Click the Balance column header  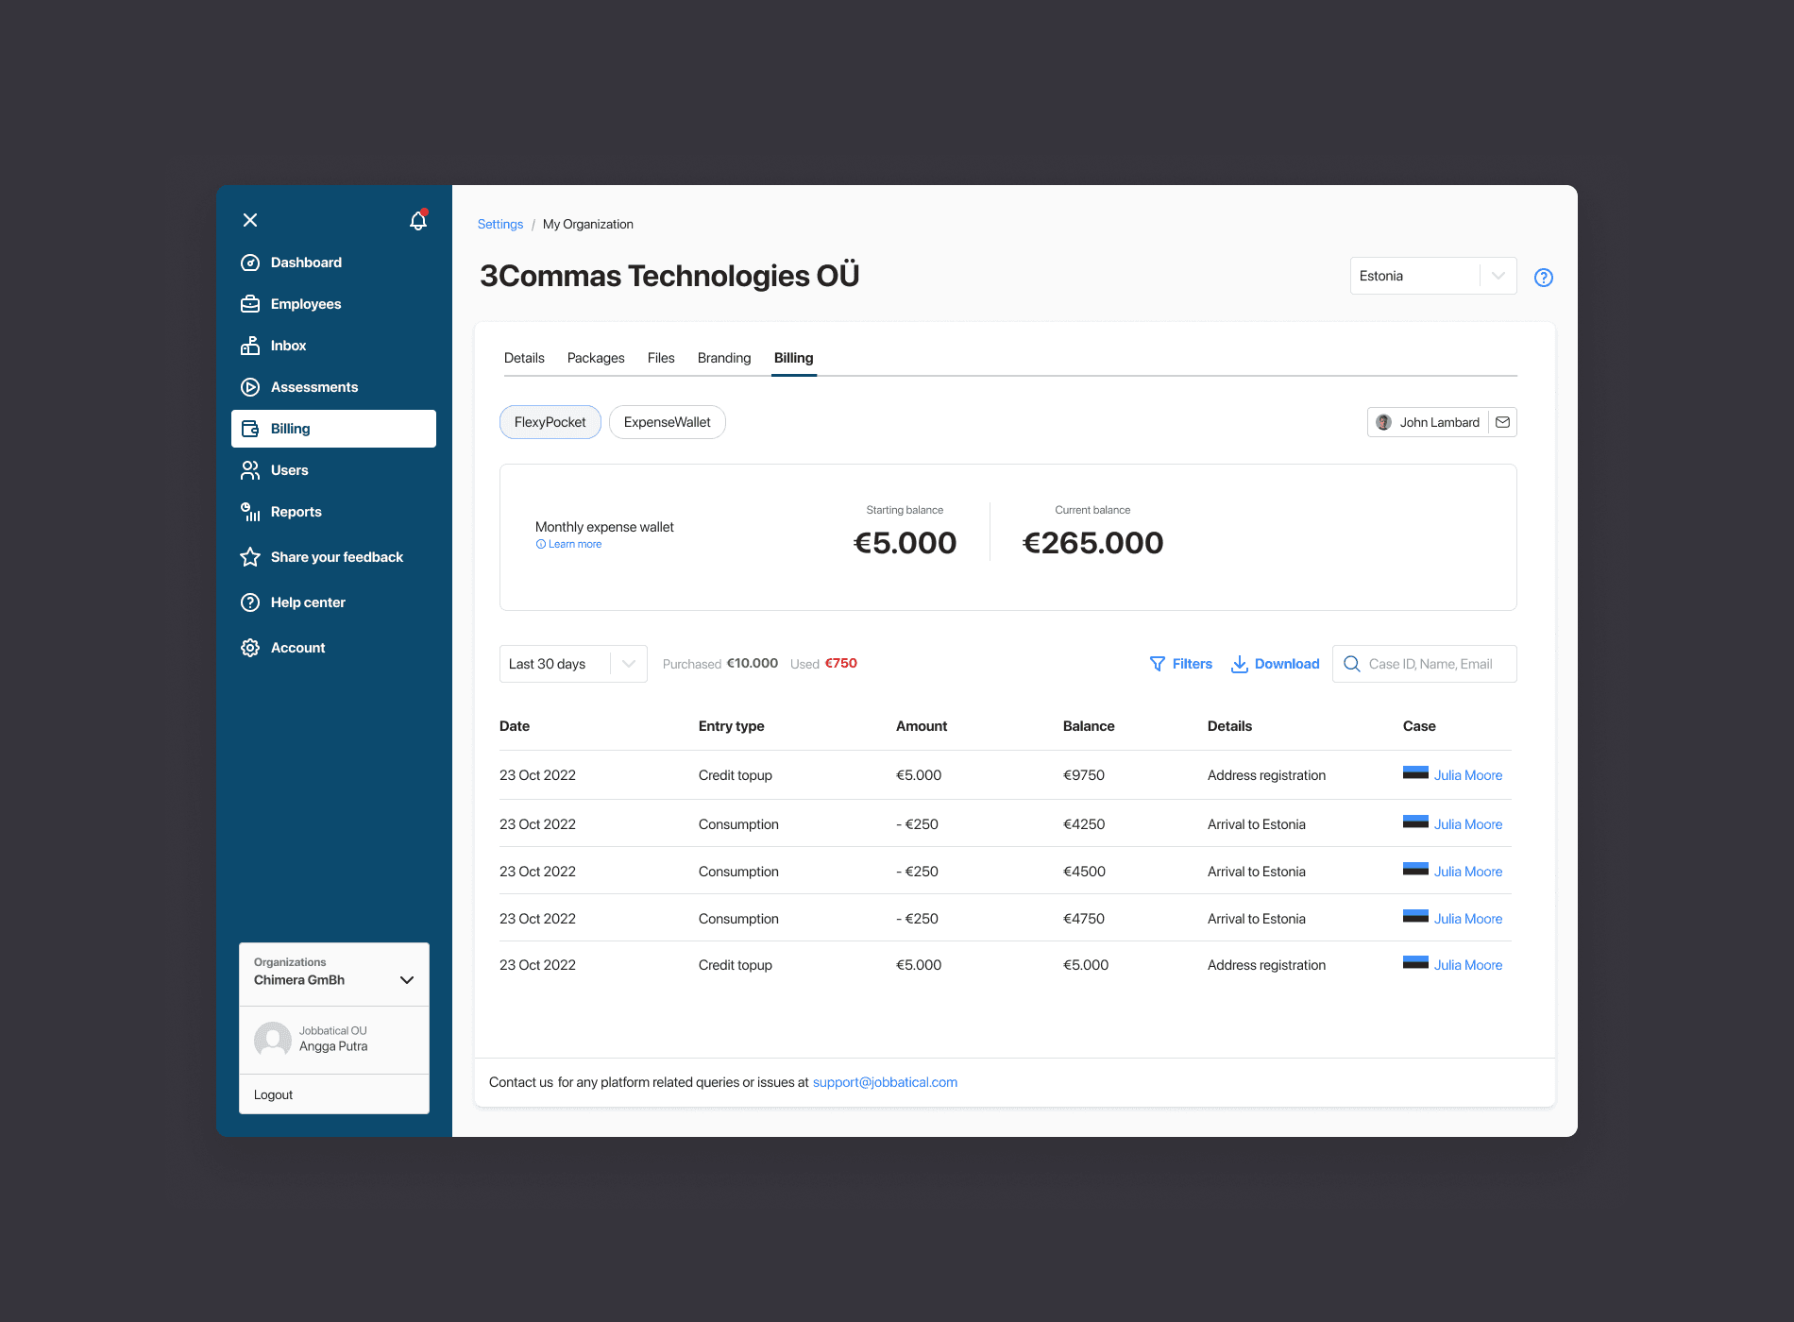click(x=1089, y=726)
